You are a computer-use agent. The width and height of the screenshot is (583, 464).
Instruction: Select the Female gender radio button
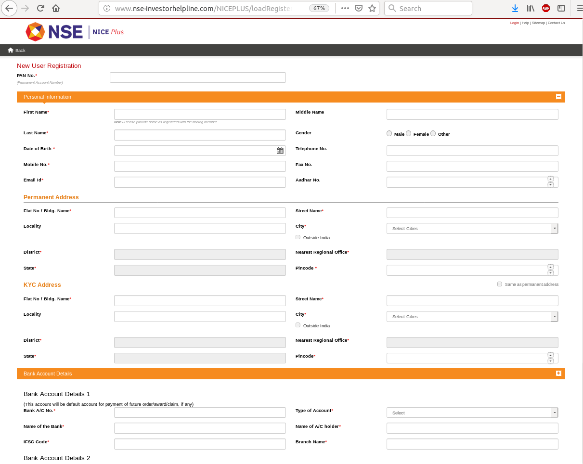tap(409, 133)
